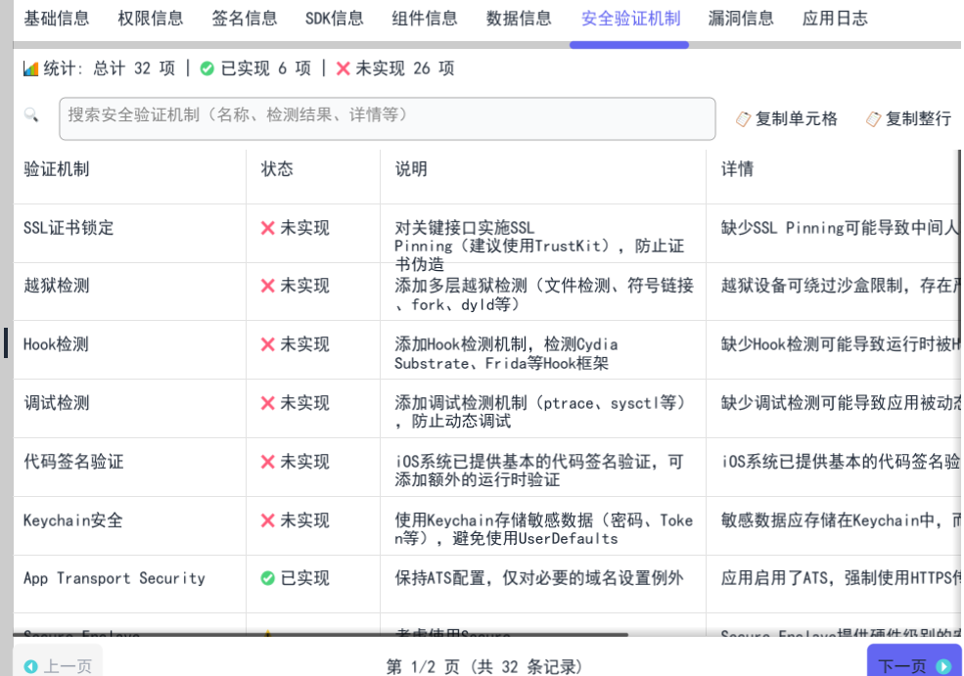Focus the 搜索安全验证机制 search field
This screenshot has height=676, width=964.
[x=387, y=118]
